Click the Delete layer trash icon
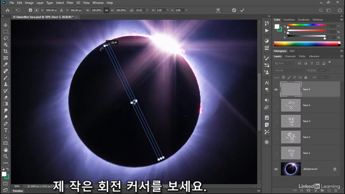Screen dimensions: 345x194 point(336,190)
